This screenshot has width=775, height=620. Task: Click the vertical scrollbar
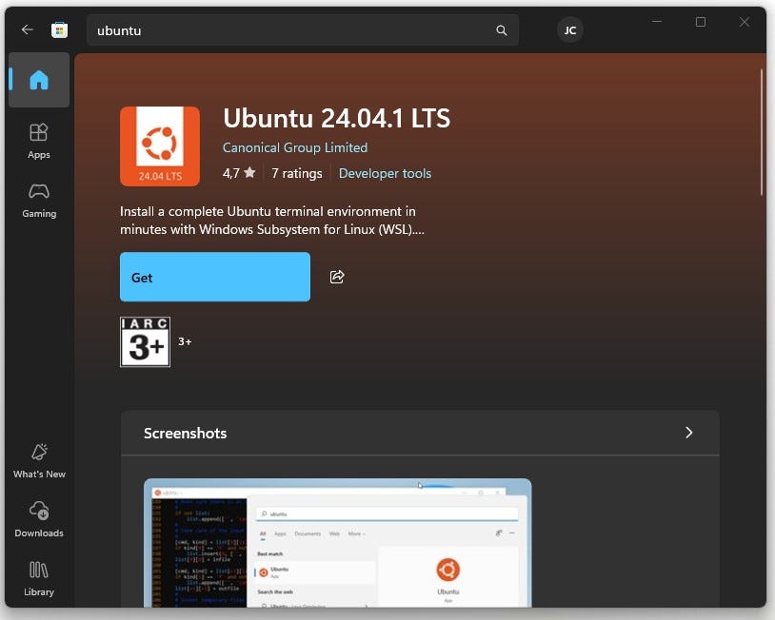[762, 133]
